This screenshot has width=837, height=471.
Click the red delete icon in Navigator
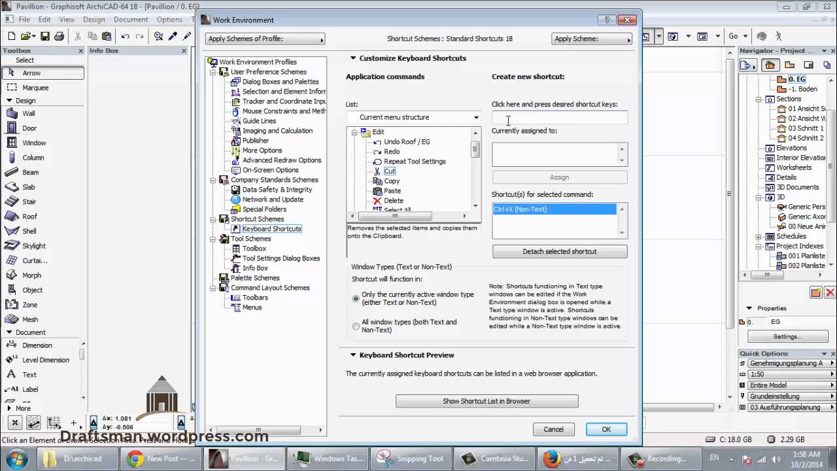830,292
